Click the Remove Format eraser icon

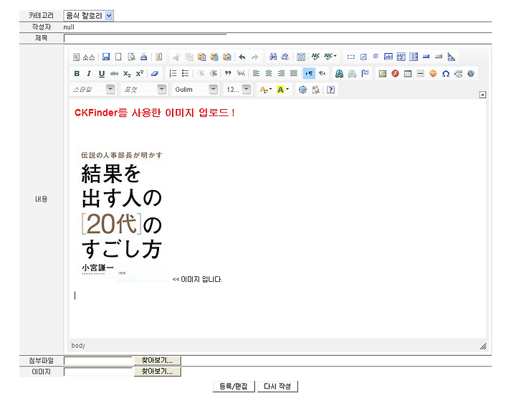point(155,73)
